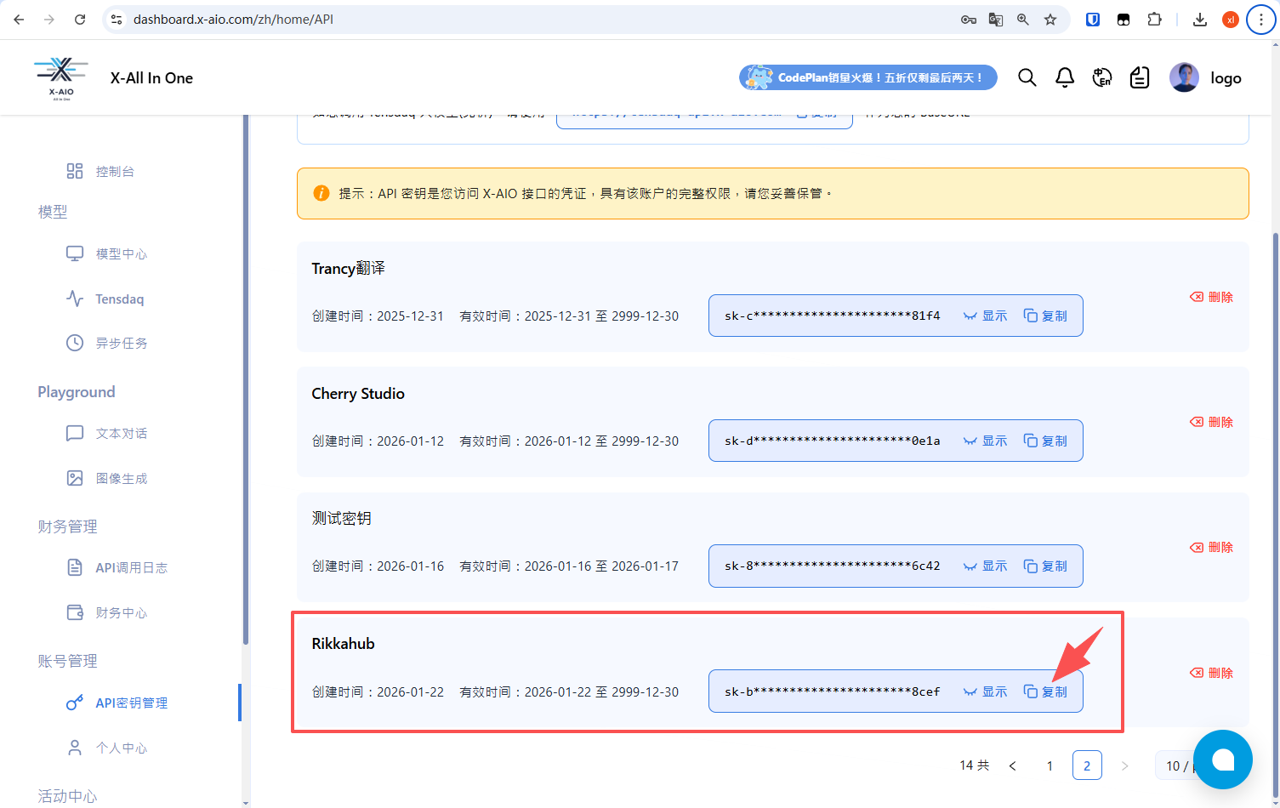Open the site info icon in address bar

[117, 20]
